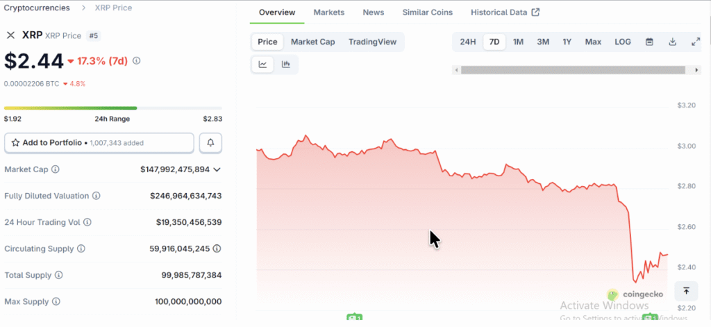Viewport: 711px width, 327px height.
Task: Open the Historical Data tab
Action: (x=504, y=12)
